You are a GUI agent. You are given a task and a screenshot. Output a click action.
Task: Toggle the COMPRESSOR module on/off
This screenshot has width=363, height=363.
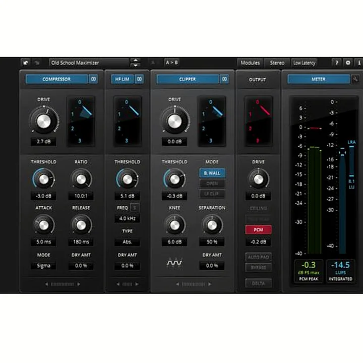56,79
